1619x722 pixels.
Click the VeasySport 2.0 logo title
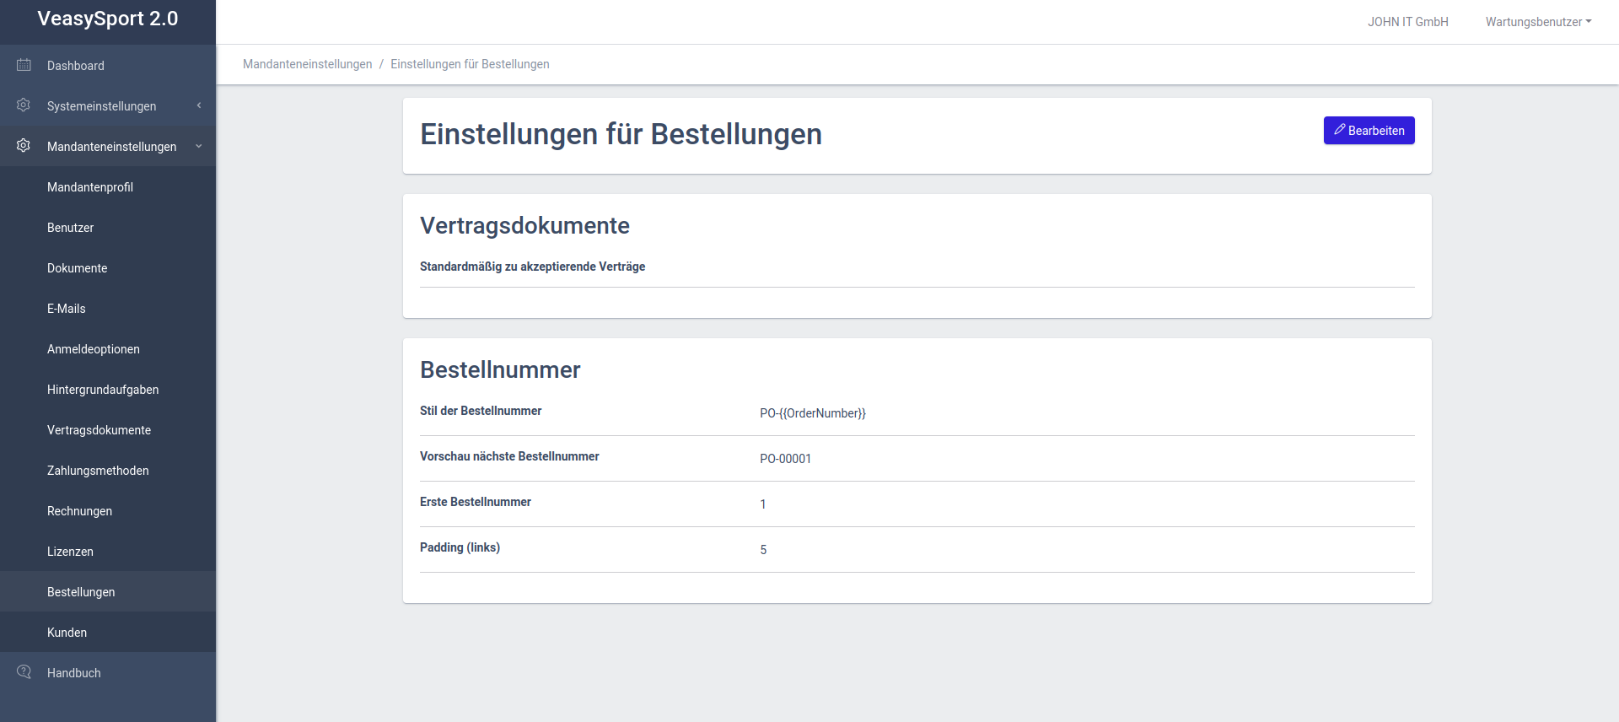click(x=108, y=19)
